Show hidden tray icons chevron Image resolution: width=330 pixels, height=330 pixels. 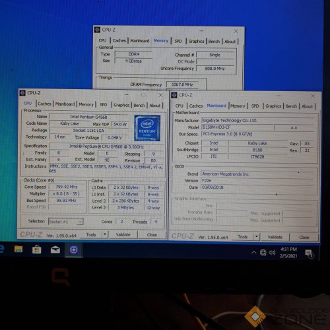[253, 252]
